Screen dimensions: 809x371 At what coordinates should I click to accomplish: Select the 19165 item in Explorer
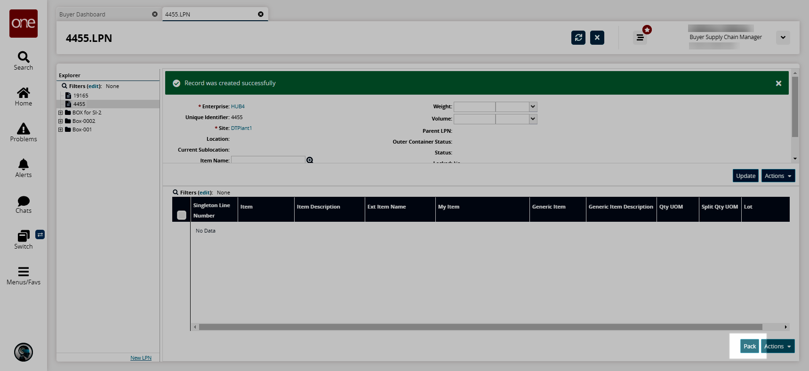coord(80,96)
